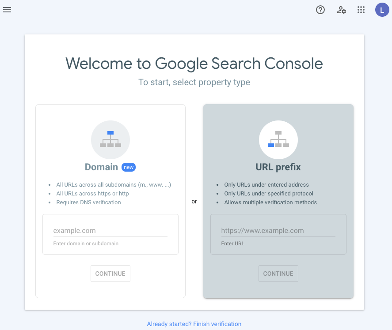The width and height of the screenshot is (392, 330).
Task: Open the account avatar labeled L
Action: pos(382,10)
